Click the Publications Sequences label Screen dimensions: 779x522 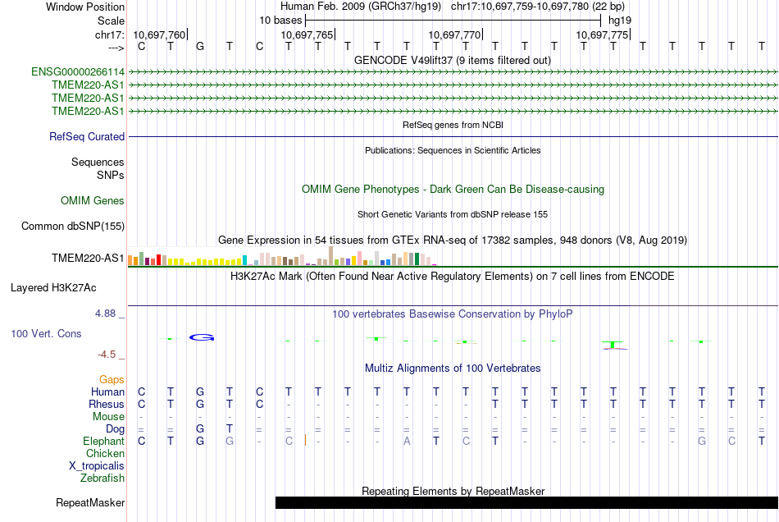pos(98,162)
